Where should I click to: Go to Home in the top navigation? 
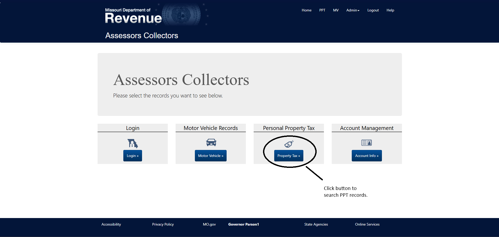click(306, 10)
